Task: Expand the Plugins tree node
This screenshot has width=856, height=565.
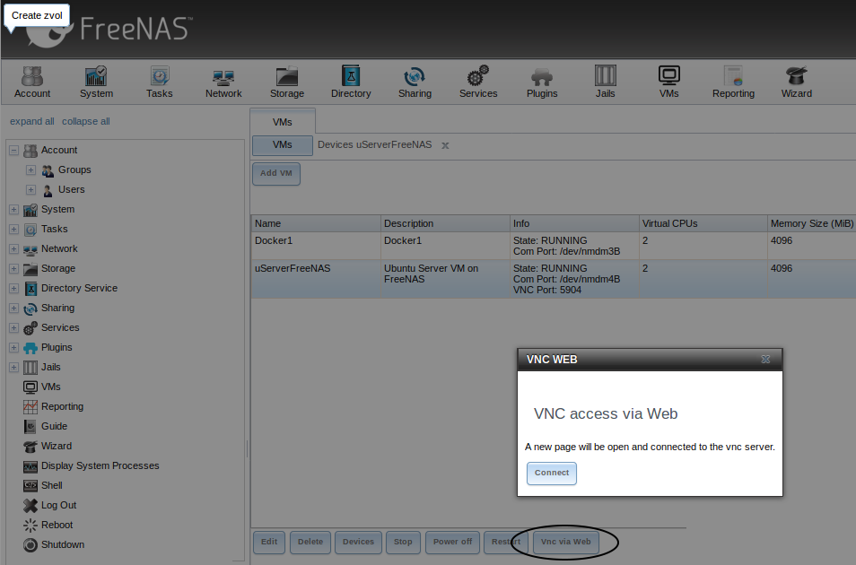Action: 13,347
